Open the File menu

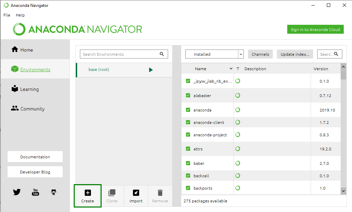tap(7, 15)
